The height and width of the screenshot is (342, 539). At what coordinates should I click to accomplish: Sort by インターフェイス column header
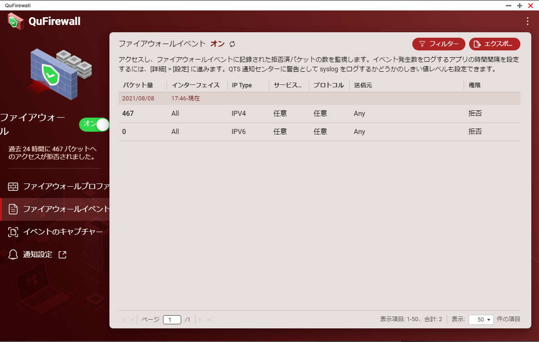(x=196, y=85)
